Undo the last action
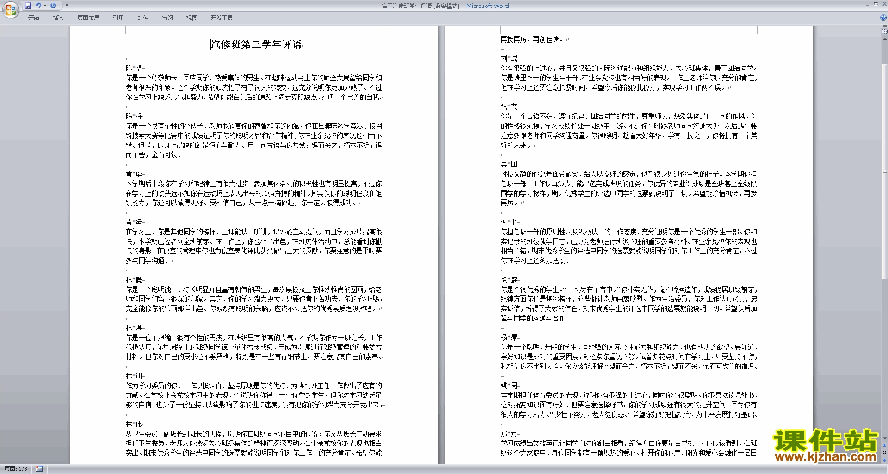This screenshot has width=888, height=474. [x=38, y=6]
